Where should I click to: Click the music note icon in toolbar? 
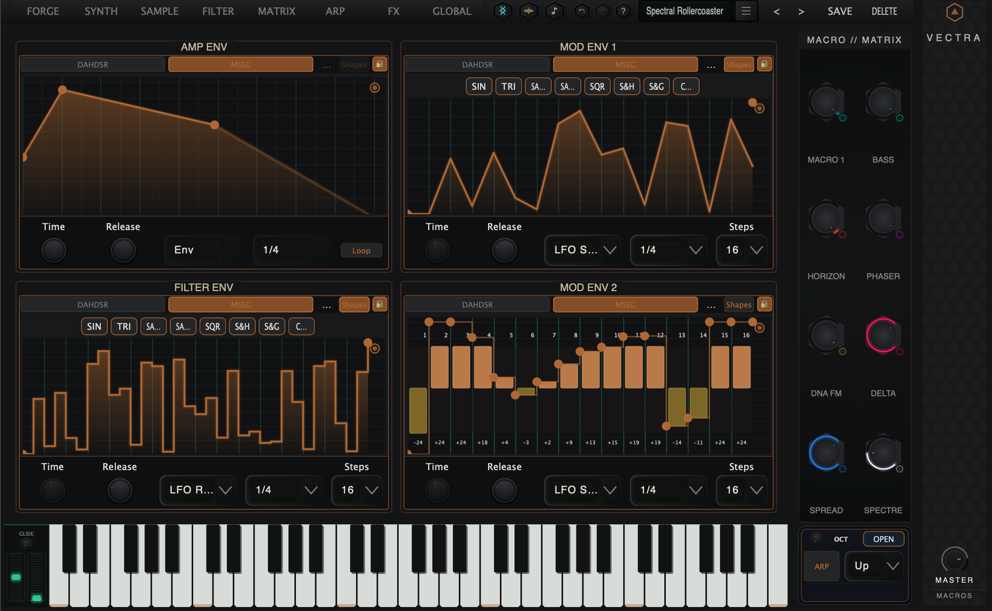click(555, 11)
